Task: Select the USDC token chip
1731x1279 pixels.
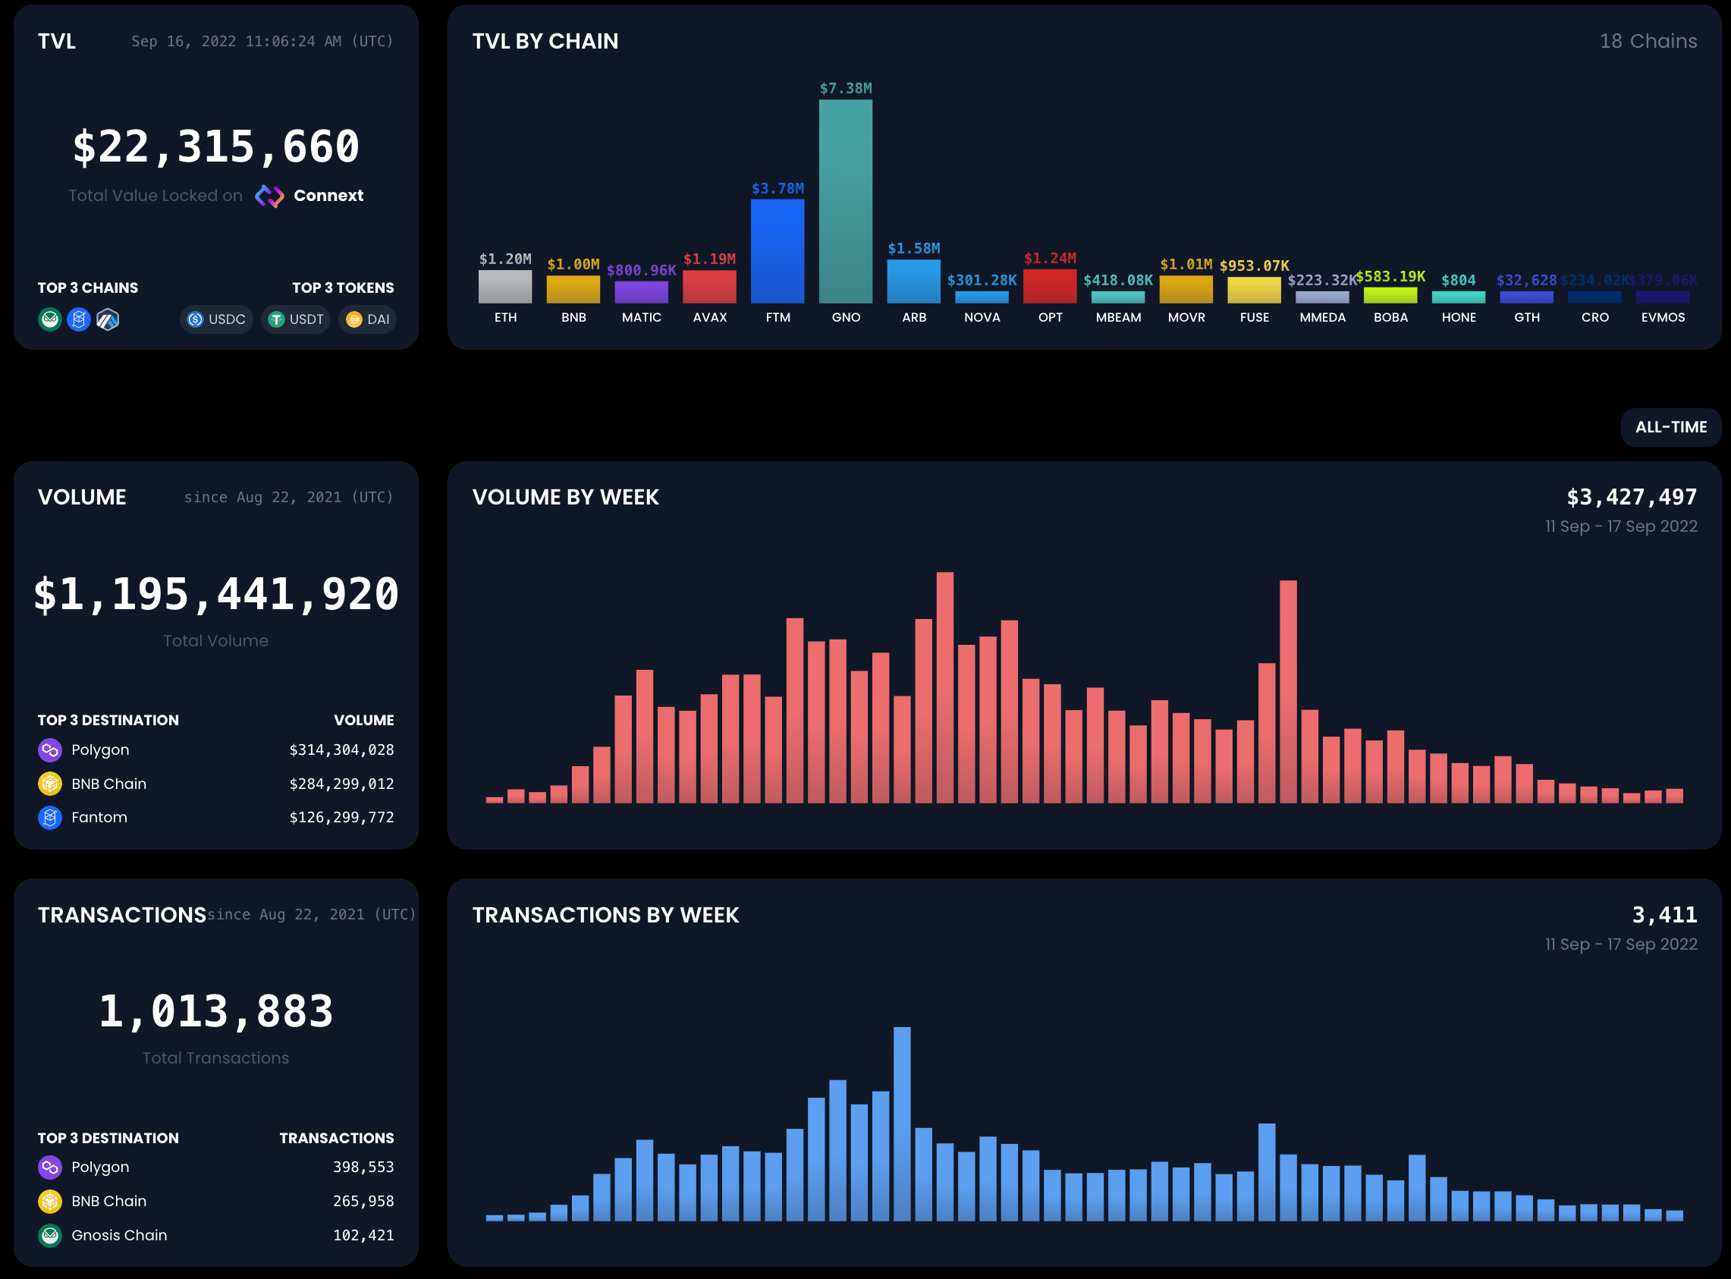Action: [217, 319]
